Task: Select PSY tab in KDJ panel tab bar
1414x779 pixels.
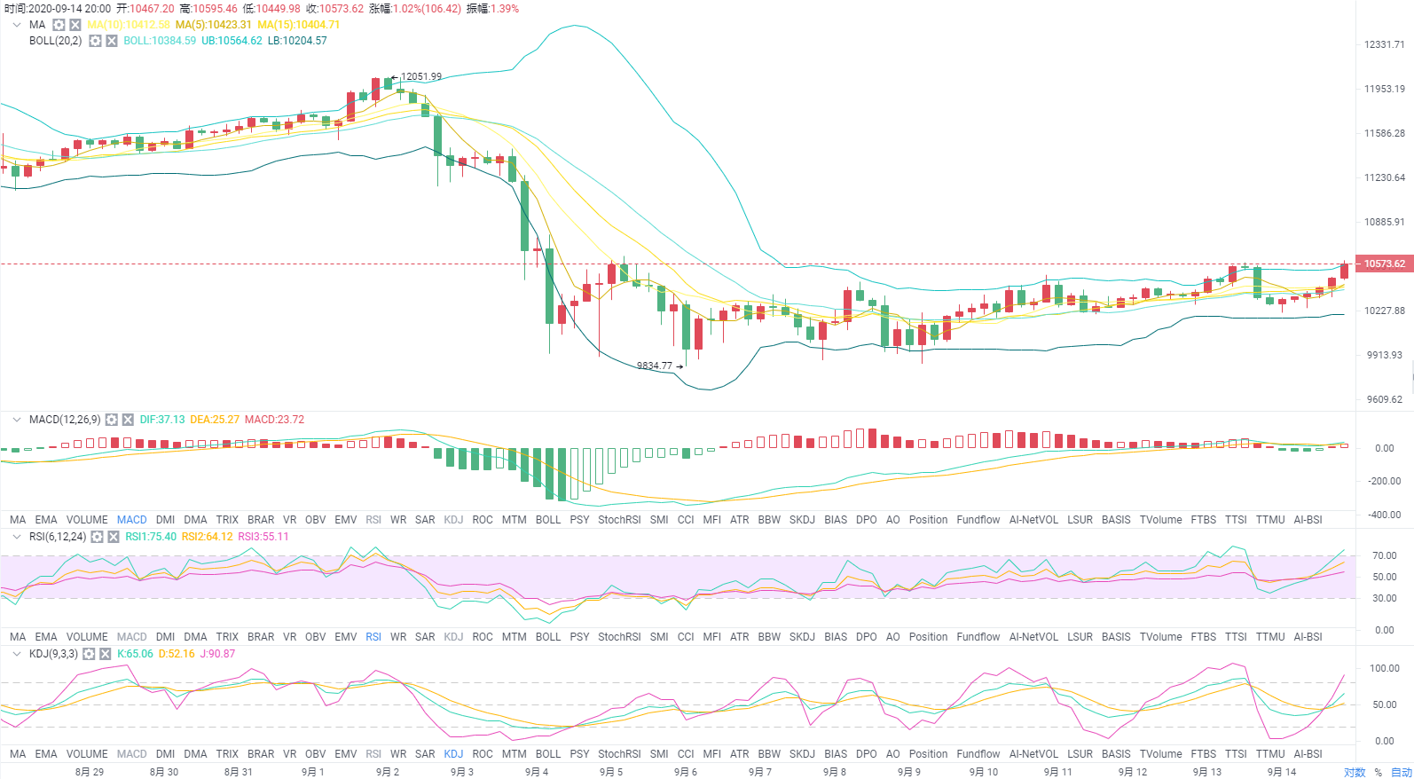Action: [579, 754]
